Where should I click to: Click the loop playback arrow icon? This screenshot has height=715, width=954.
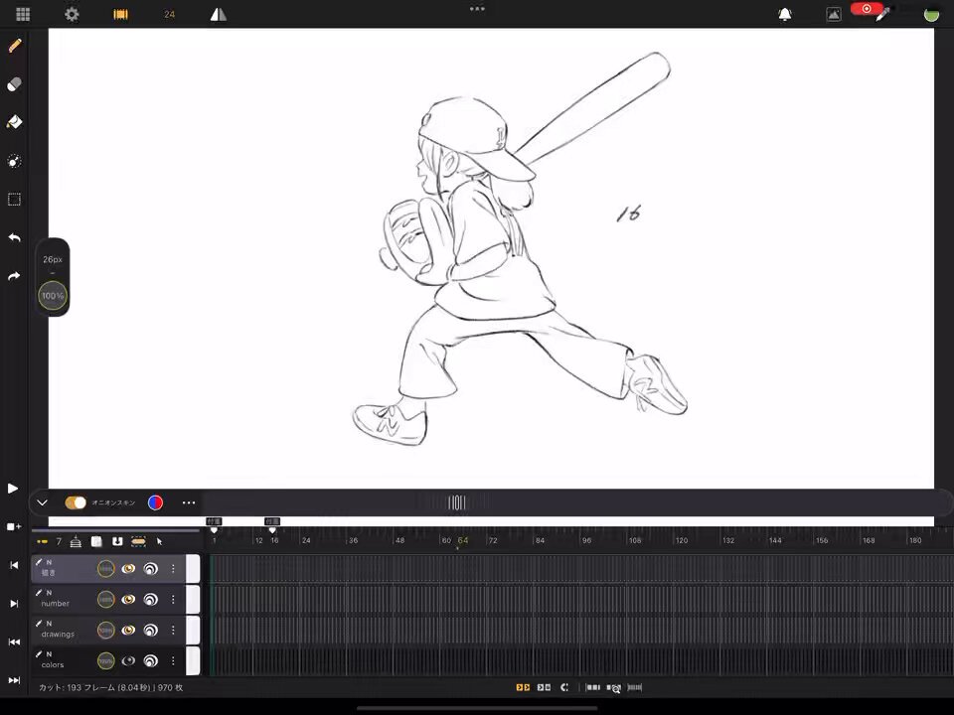coord(564,687)
